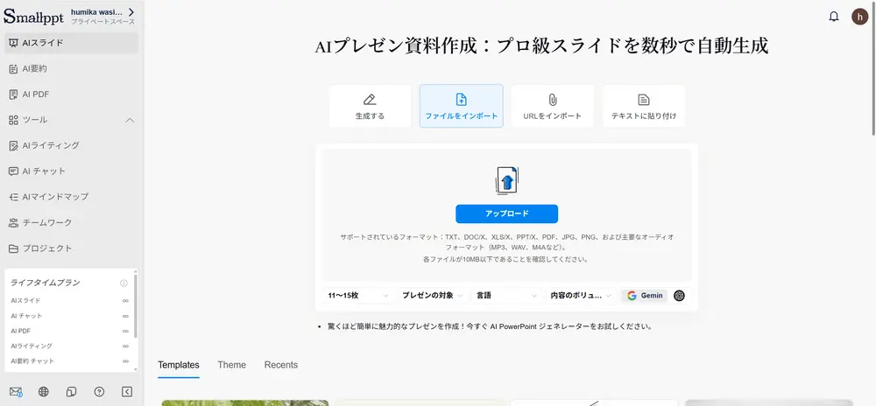Viewport: 876px width, 406px height.
Task: Click the 驚くほど簡単に PowerPoint ジェネレーター text
Action: [490, 326]
